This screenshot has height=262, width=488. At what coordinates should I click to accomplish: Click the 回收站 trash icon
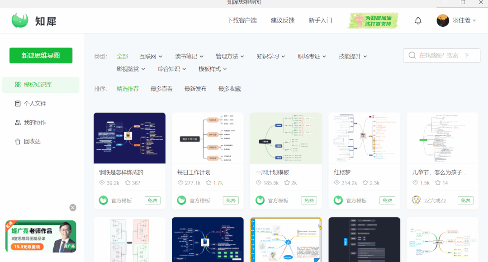click(x=18, y=142)
